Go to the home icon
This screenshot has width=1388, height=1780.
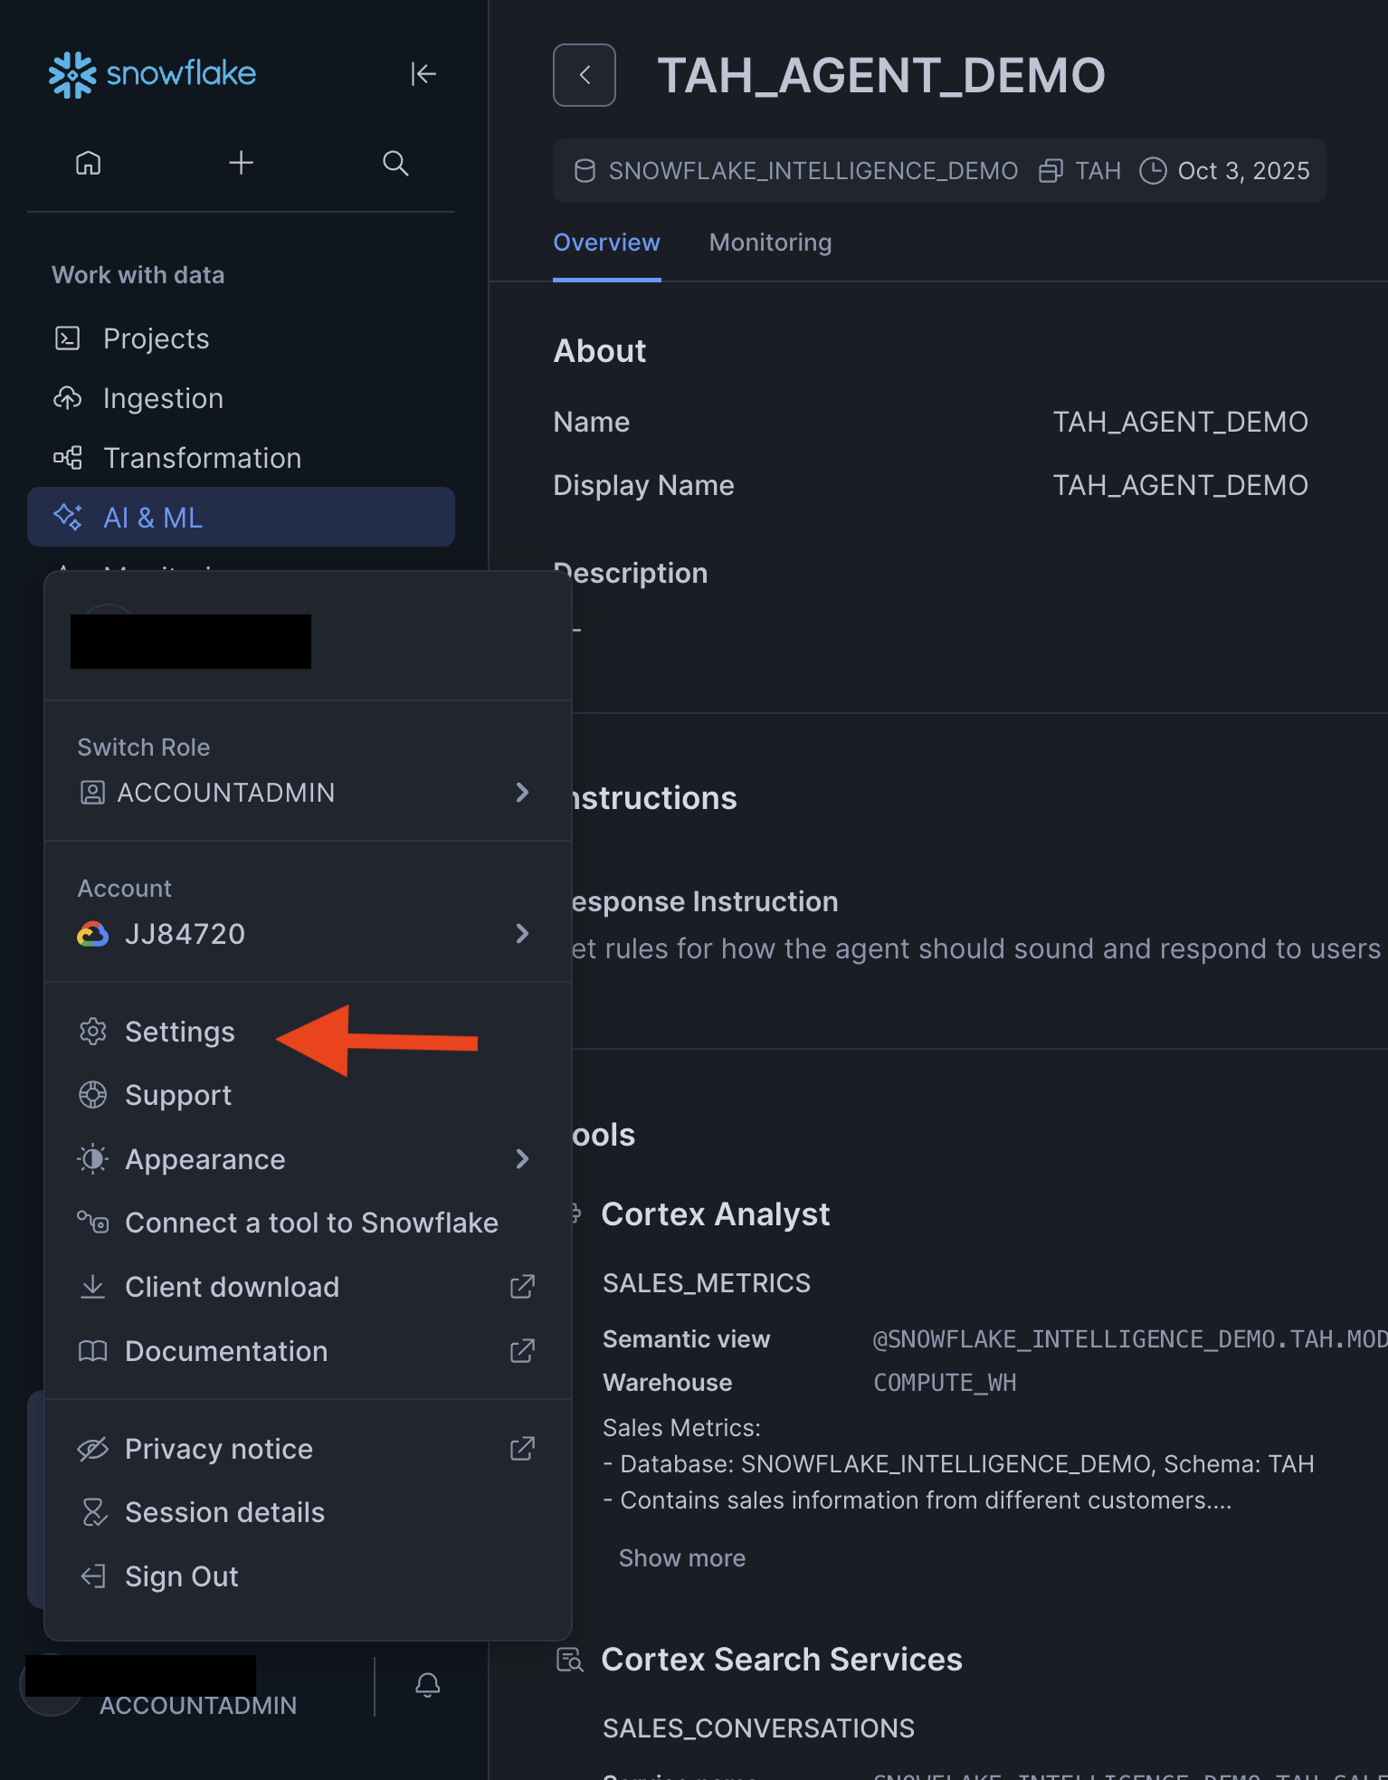click(89, 163)
